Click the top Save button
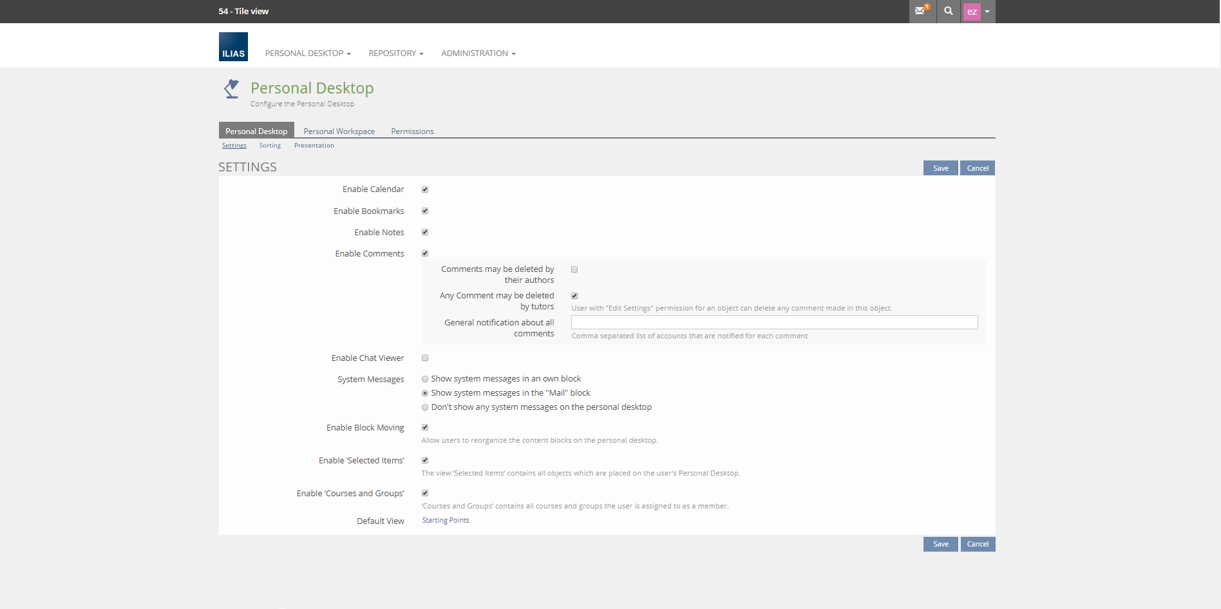The height and width of the screenshot is (609, 1221). pyautogui.click(x=940, y=168)
